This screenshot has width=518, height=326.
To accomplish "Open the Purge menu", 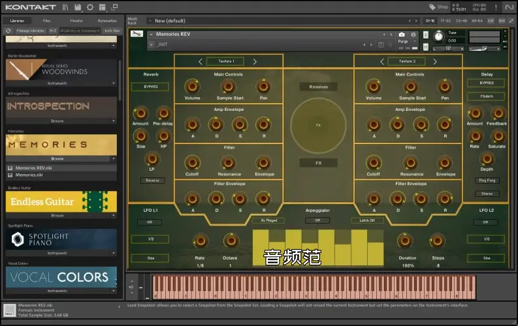I will tap(407, 42).
